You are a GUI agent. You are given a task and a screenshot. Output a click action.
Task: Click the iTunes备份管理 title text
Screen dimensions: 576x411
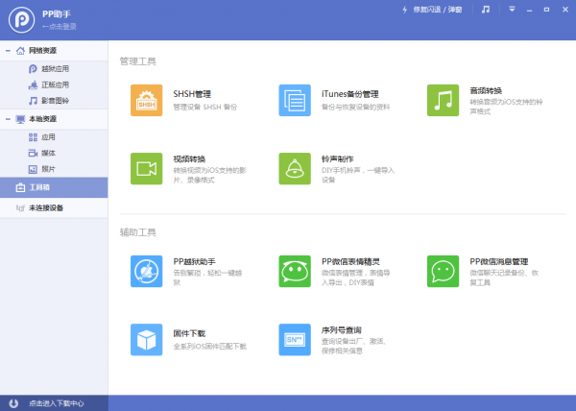point(350,94)
